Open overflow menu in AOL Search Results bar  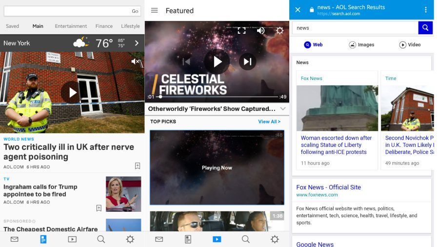pyautogui.click(x=425, y=10)
